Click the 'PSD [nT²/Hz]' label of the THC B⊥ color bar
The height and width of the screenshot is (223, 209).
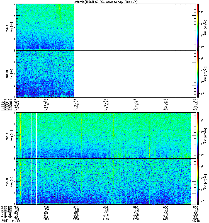(x=205, y=135)
